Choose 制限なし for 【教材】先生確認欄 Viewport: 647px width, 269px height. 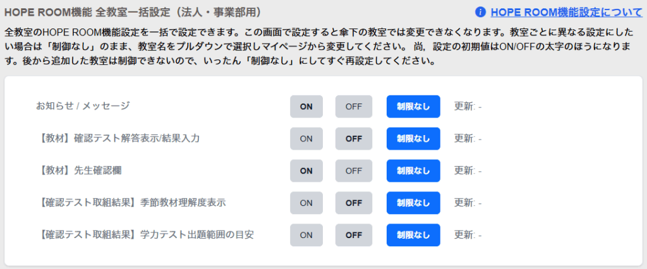(x=413, y=170)
